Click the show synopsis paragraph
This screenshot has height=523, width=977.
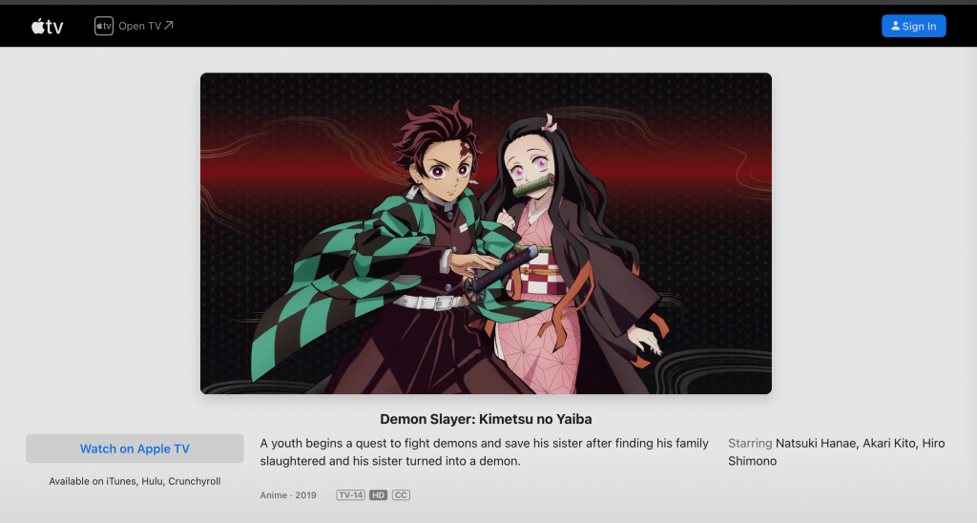pos(484,452)
